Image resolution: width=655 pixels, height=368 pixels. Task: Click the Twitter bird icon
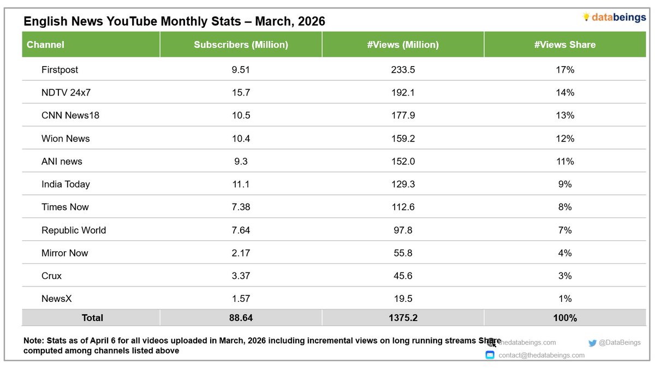click(592, 343)
